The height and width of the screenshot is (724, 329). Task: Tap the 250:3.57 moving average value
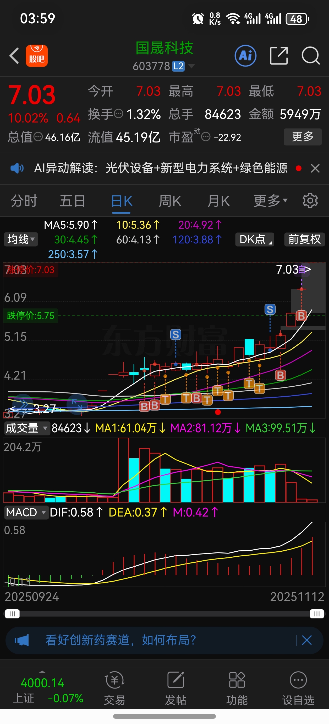pos(72,254)
